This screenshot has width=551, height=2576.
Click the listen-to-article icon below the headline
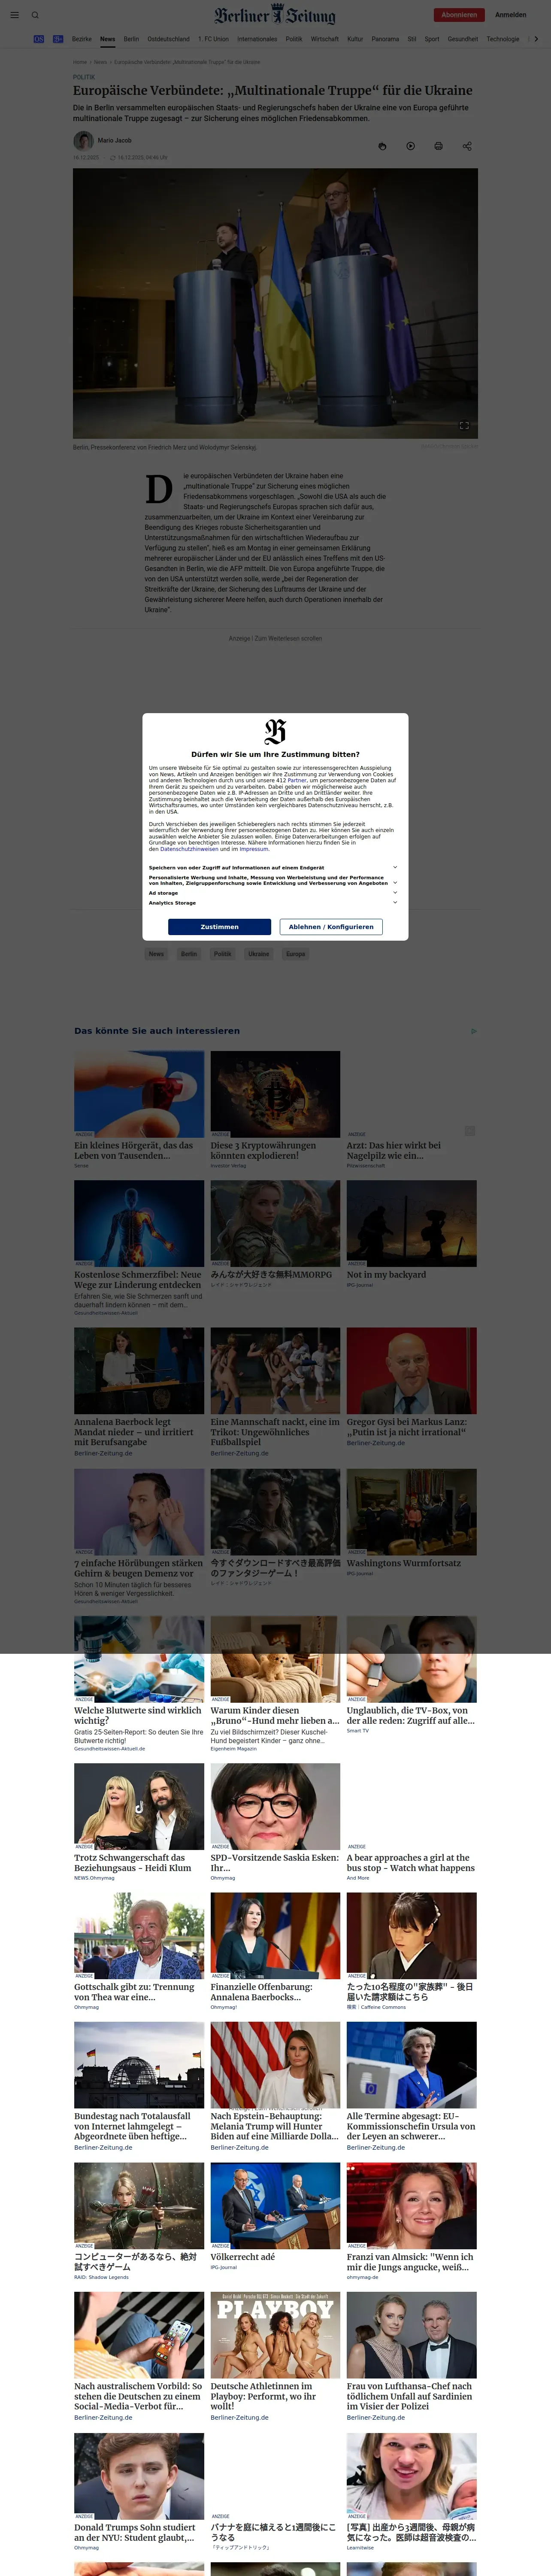coord(382,146)
